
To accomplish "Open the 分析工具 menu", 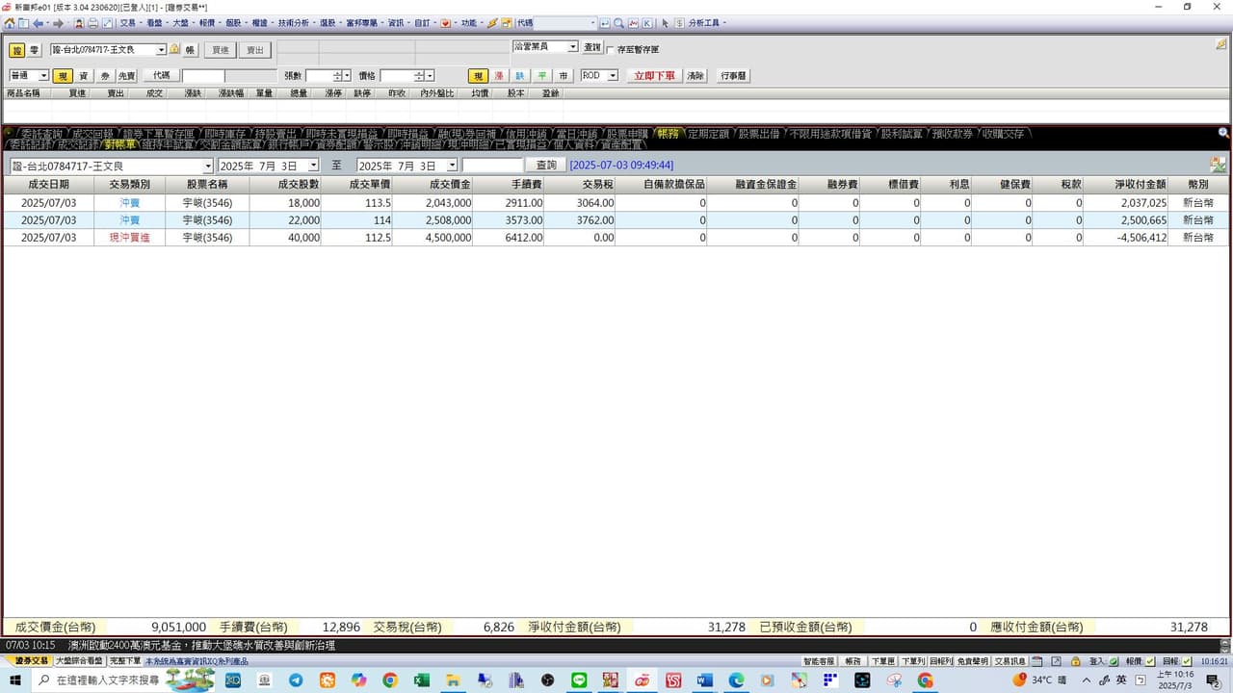I will click(706, 23).
